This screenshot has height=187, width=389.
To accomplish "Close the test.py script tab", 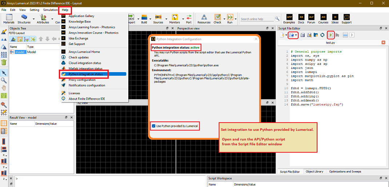I will coord(383,42).
